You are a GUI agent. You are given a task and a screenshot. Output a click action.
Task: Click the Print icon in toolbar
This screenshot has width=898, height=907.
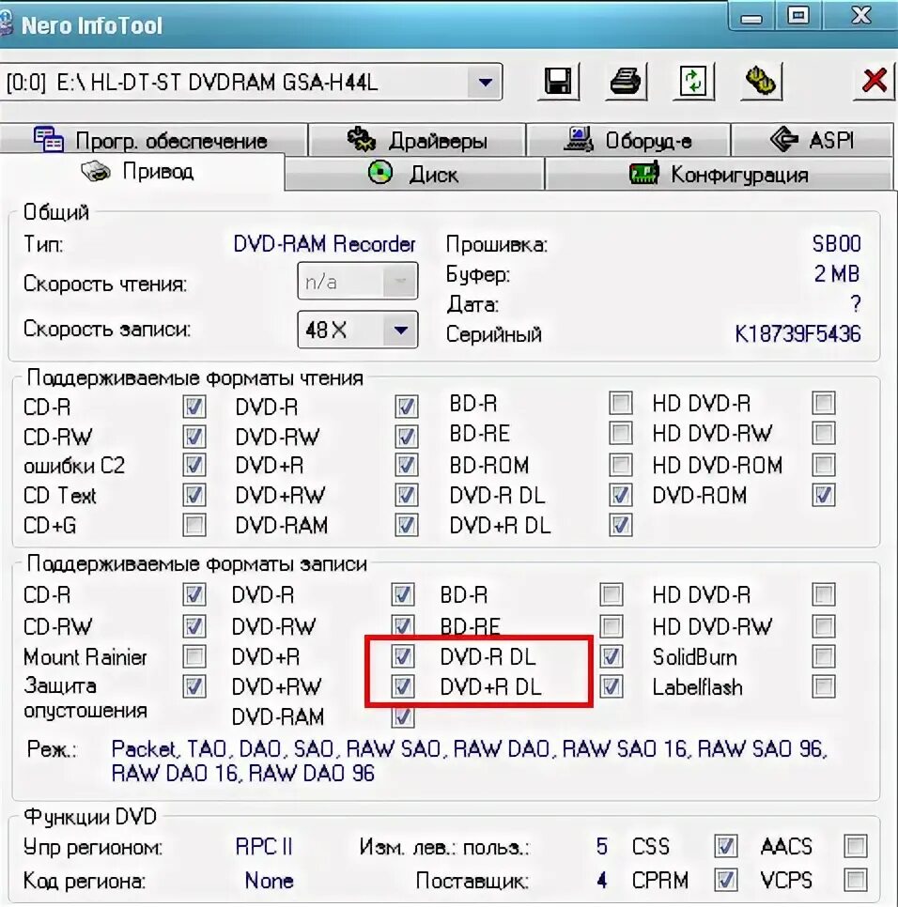click(626, 81)
